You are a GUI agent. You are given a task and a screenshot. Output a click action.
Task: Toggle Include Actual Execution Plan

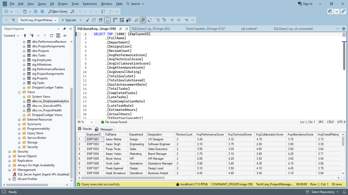pyautogui.click(x=115, y=20)
